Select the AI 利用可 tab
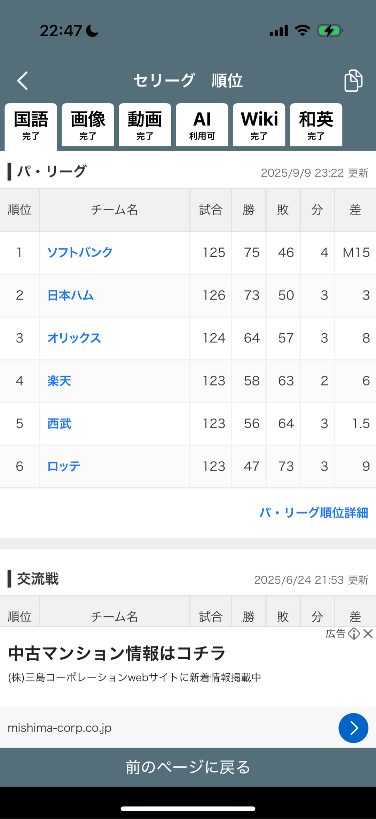Viewport: 376px width, 819px height. pos(202,125)
